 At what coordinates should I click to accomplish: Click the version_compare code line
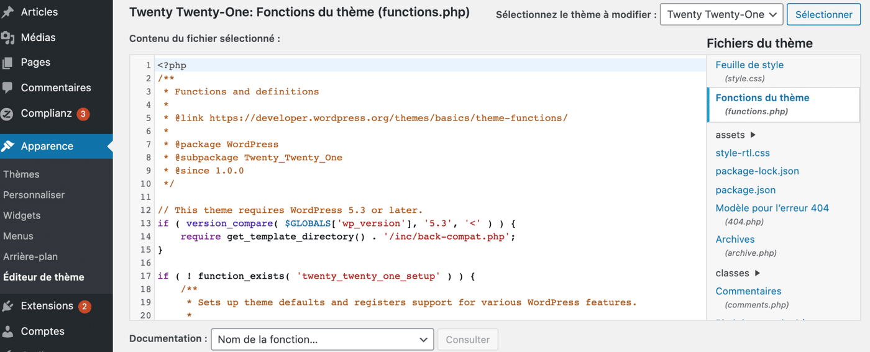click(x=337, y=223)
